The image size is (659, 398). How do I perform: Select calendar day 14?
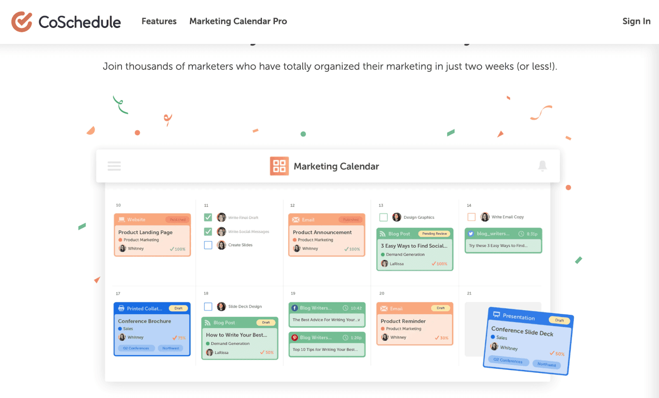(469, 205)
